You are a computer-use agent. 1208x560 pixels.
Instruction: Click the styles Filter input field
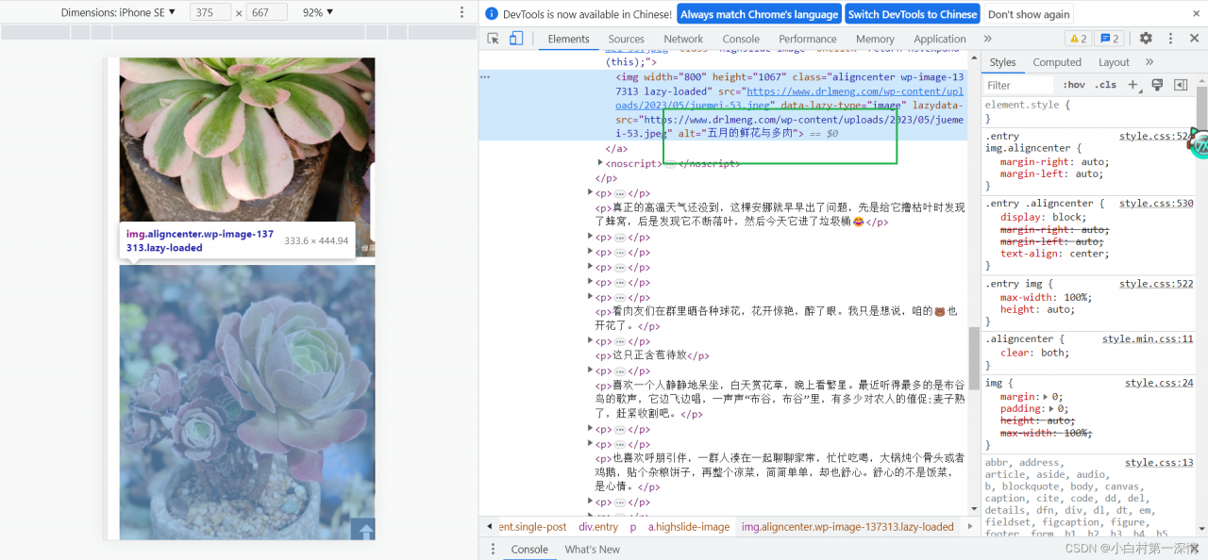click(x=1017, y=85)
